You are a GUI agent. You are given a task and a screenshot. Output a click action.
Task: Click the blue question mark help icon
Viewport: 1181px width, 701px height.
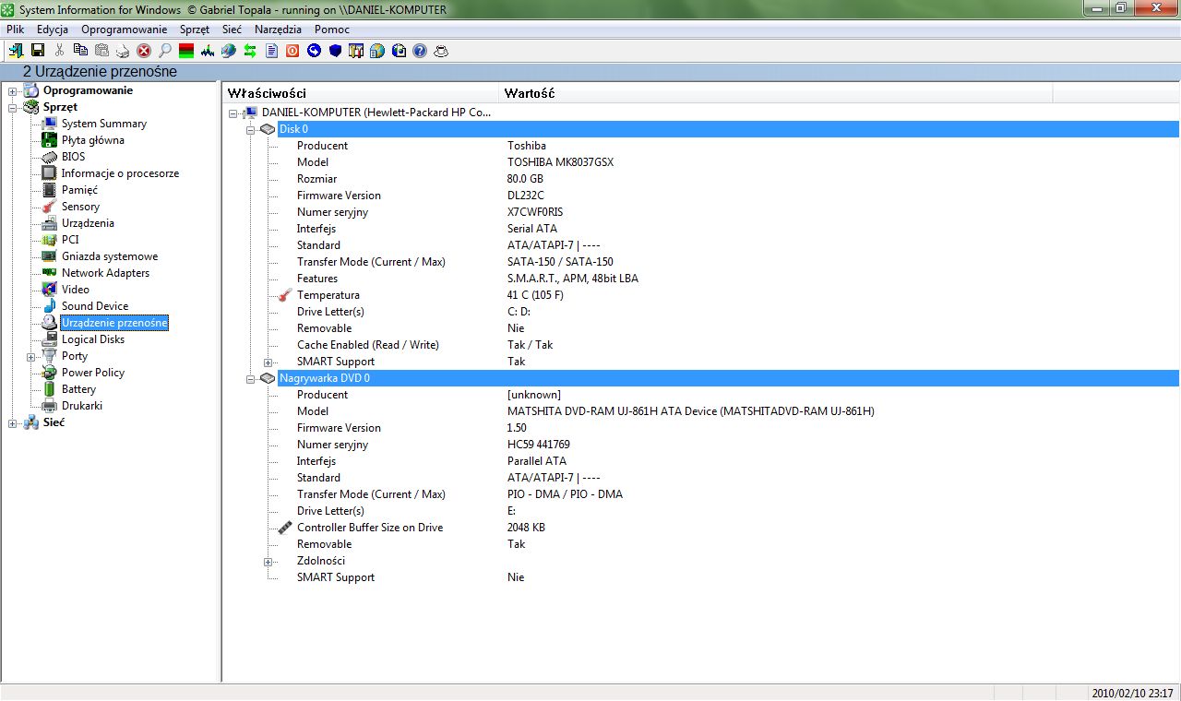420,51
